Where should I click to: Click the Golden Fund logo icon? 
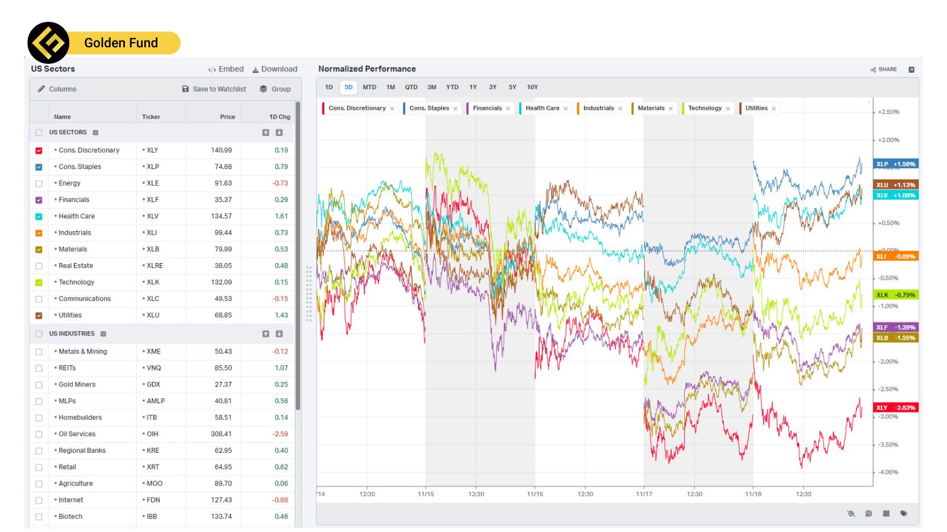click(x=49, y=43)
